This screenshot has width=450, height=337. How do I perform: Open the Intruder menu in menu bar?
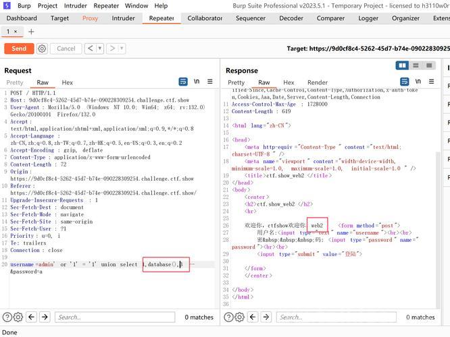coord(76,5)
